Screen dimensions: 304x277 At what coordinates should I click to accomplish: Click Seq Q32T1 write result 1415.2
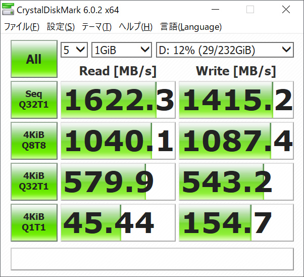(x=236, y=100)
